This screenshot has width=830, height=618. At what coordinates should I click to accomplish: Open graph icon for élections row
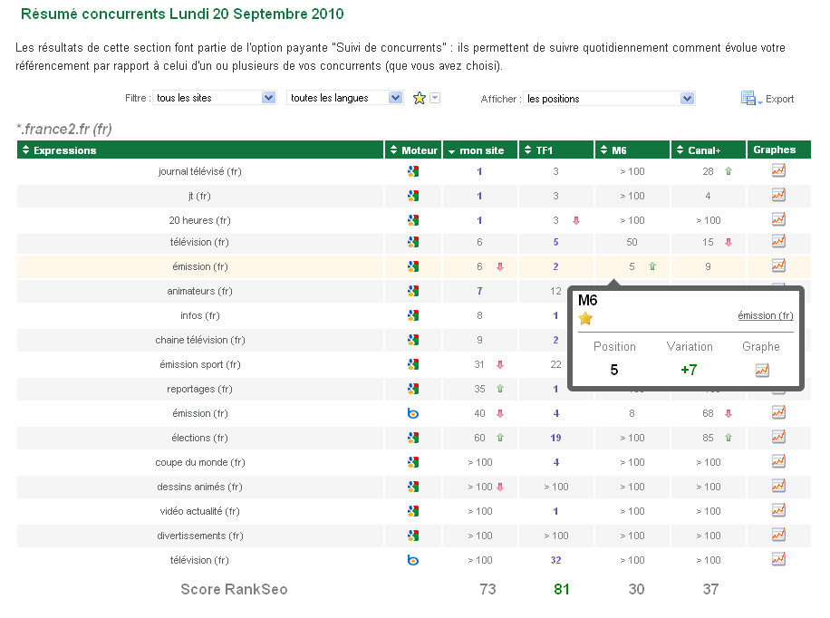[x=777, y=437]
